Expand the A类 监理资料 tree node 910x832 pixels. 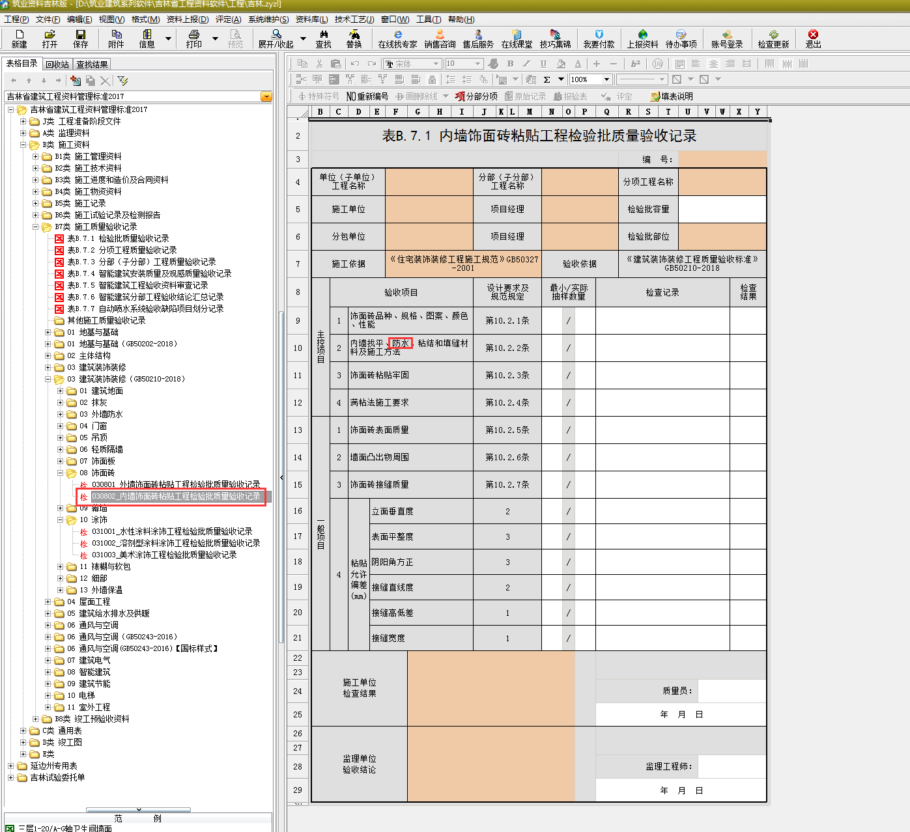(x=23, y=133)
